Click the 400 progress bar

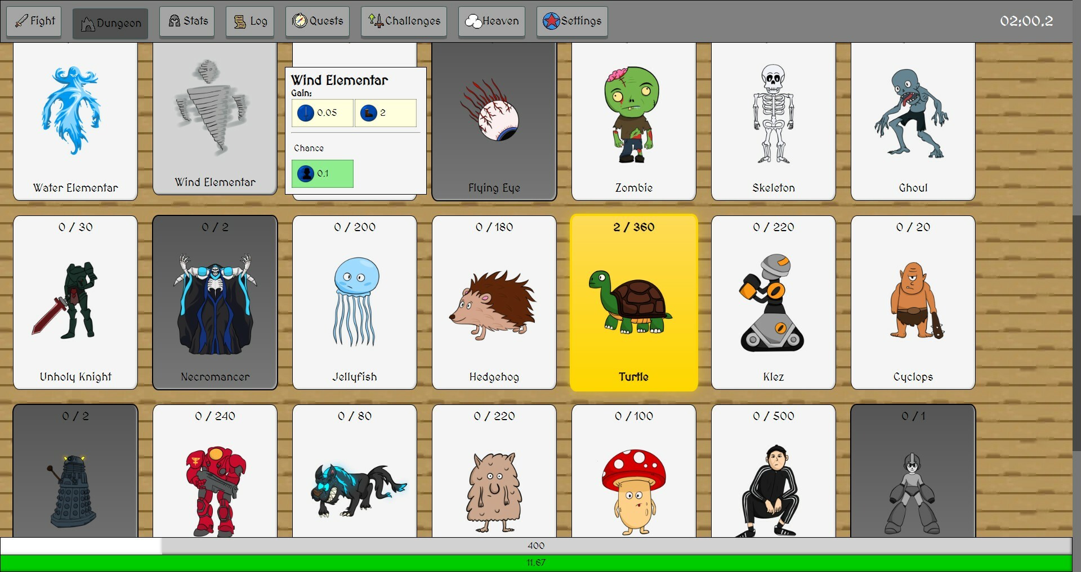pos(536,546)
